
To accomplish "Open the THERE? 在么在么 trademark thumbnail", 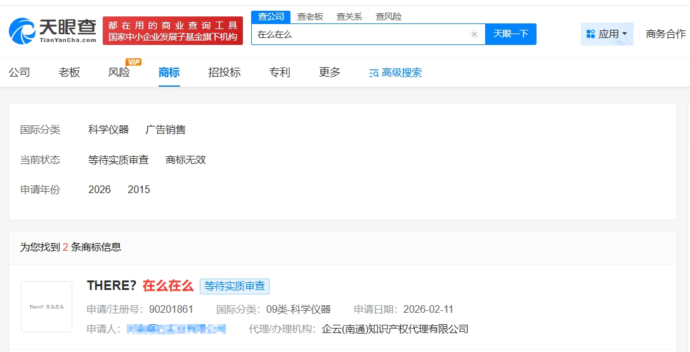I will 47,307.
